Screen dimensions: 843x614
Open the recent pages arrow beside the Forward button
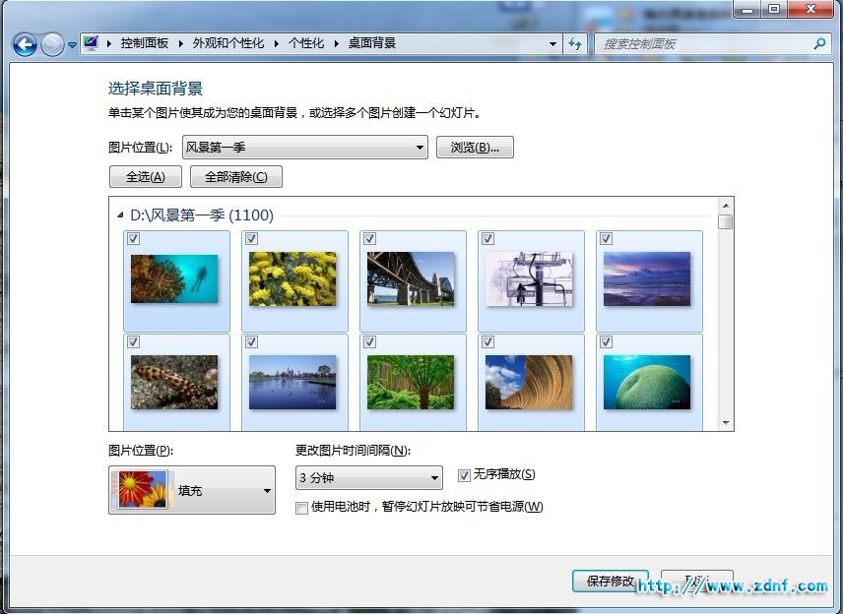(72, 45)
